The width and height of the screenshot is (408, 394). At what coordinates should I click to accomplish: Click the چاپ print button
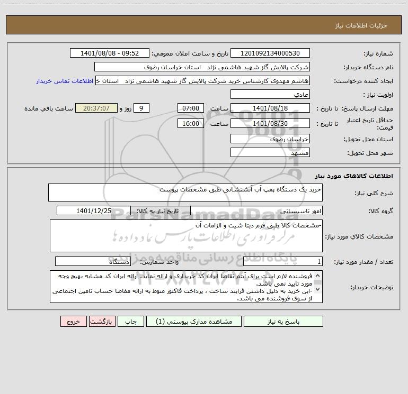pyautogui.click(x=131, y=321)
